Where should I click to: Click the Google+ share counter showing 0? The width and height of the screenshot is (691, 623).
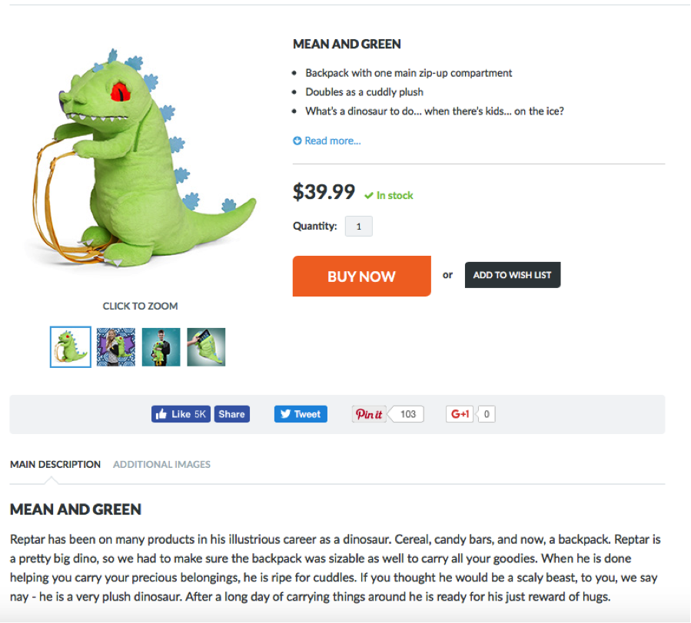486,413
